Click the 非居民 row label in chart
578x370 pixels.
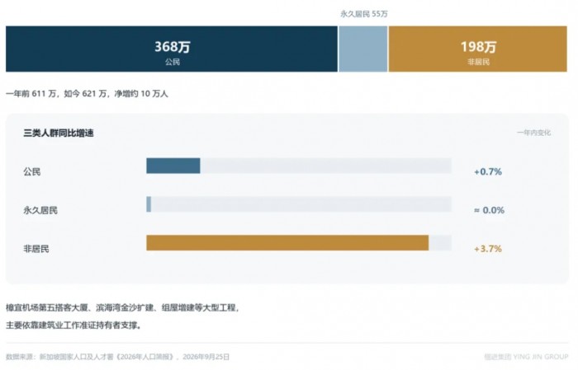coord(36,249)
